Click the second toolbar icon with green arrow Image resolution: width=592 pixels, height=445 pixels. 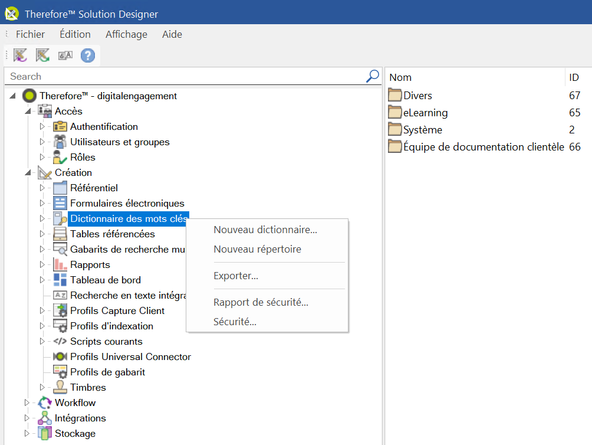(42, 55)
